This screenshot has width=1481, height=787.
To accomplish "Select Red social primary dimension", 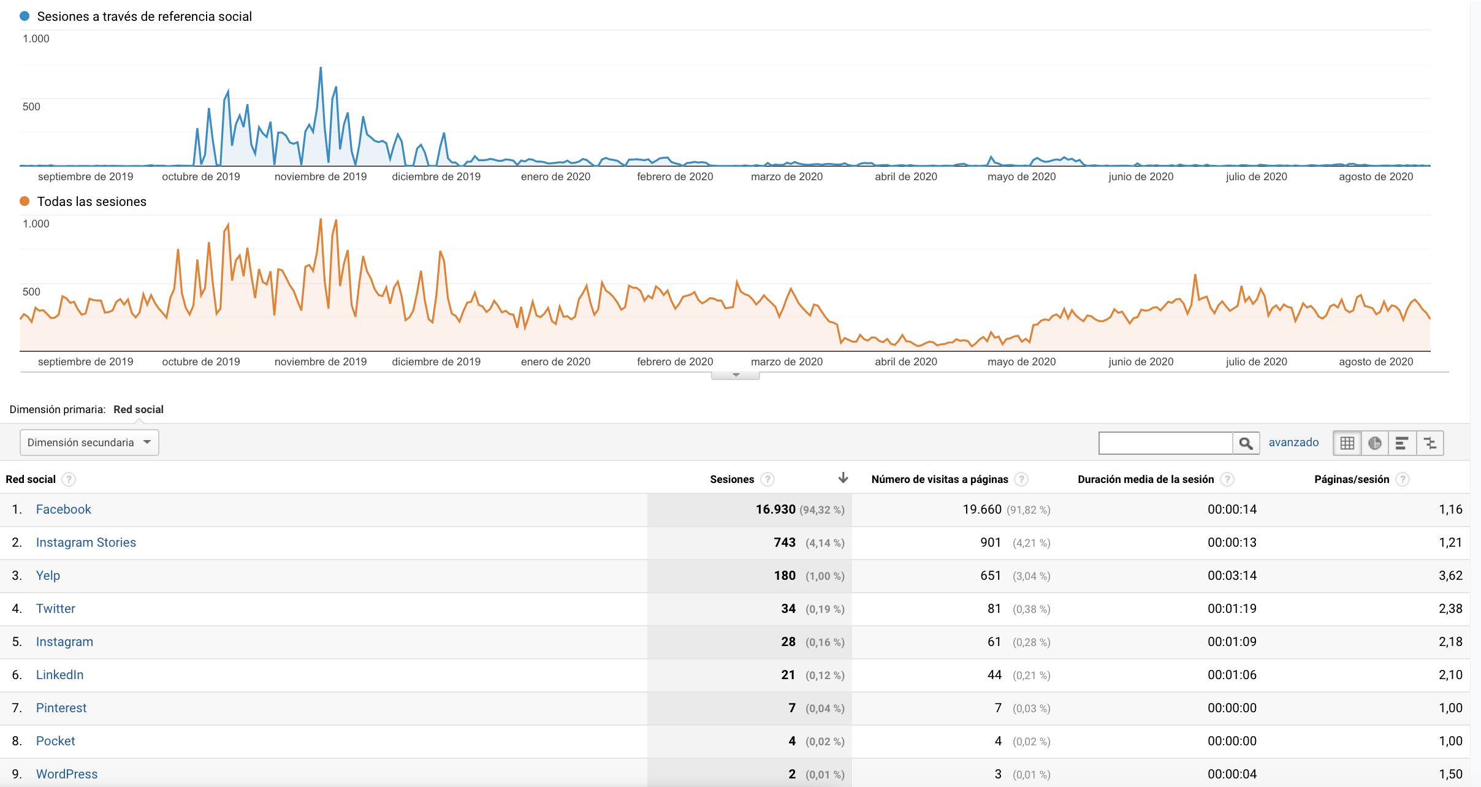I will (x=139, y=409).
